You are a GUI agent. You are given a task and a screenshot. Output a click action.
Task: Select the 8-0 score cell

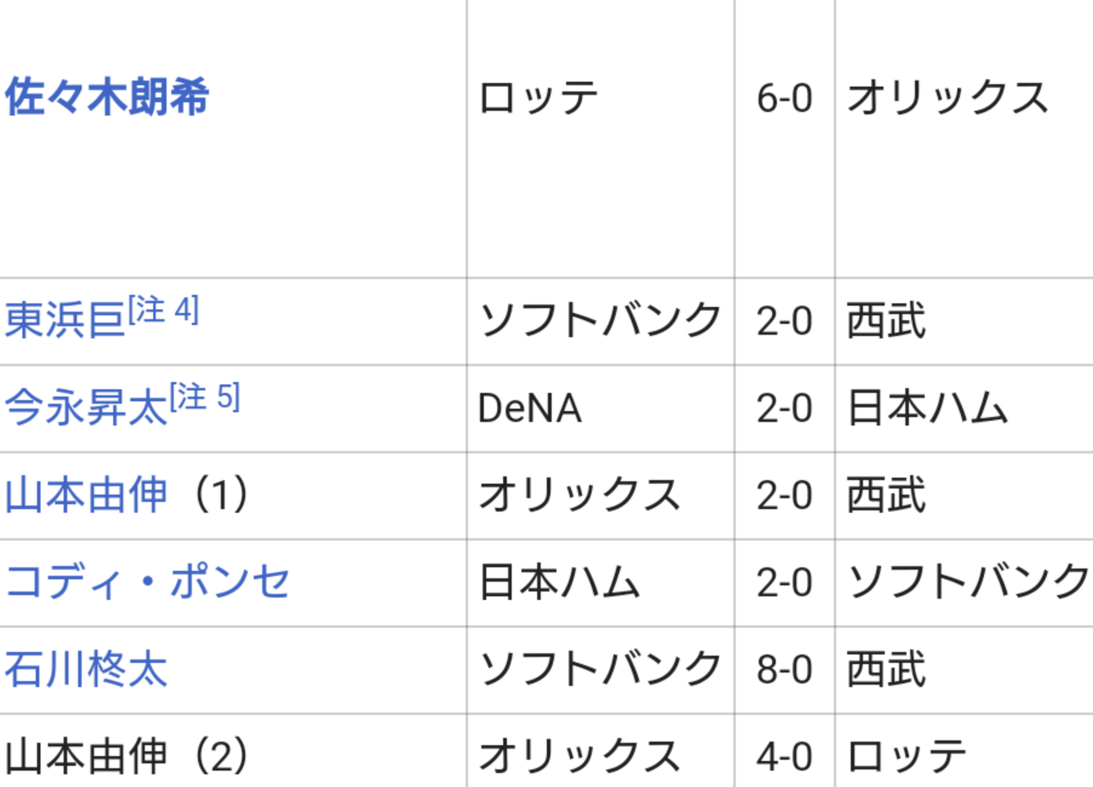point(785,669)
